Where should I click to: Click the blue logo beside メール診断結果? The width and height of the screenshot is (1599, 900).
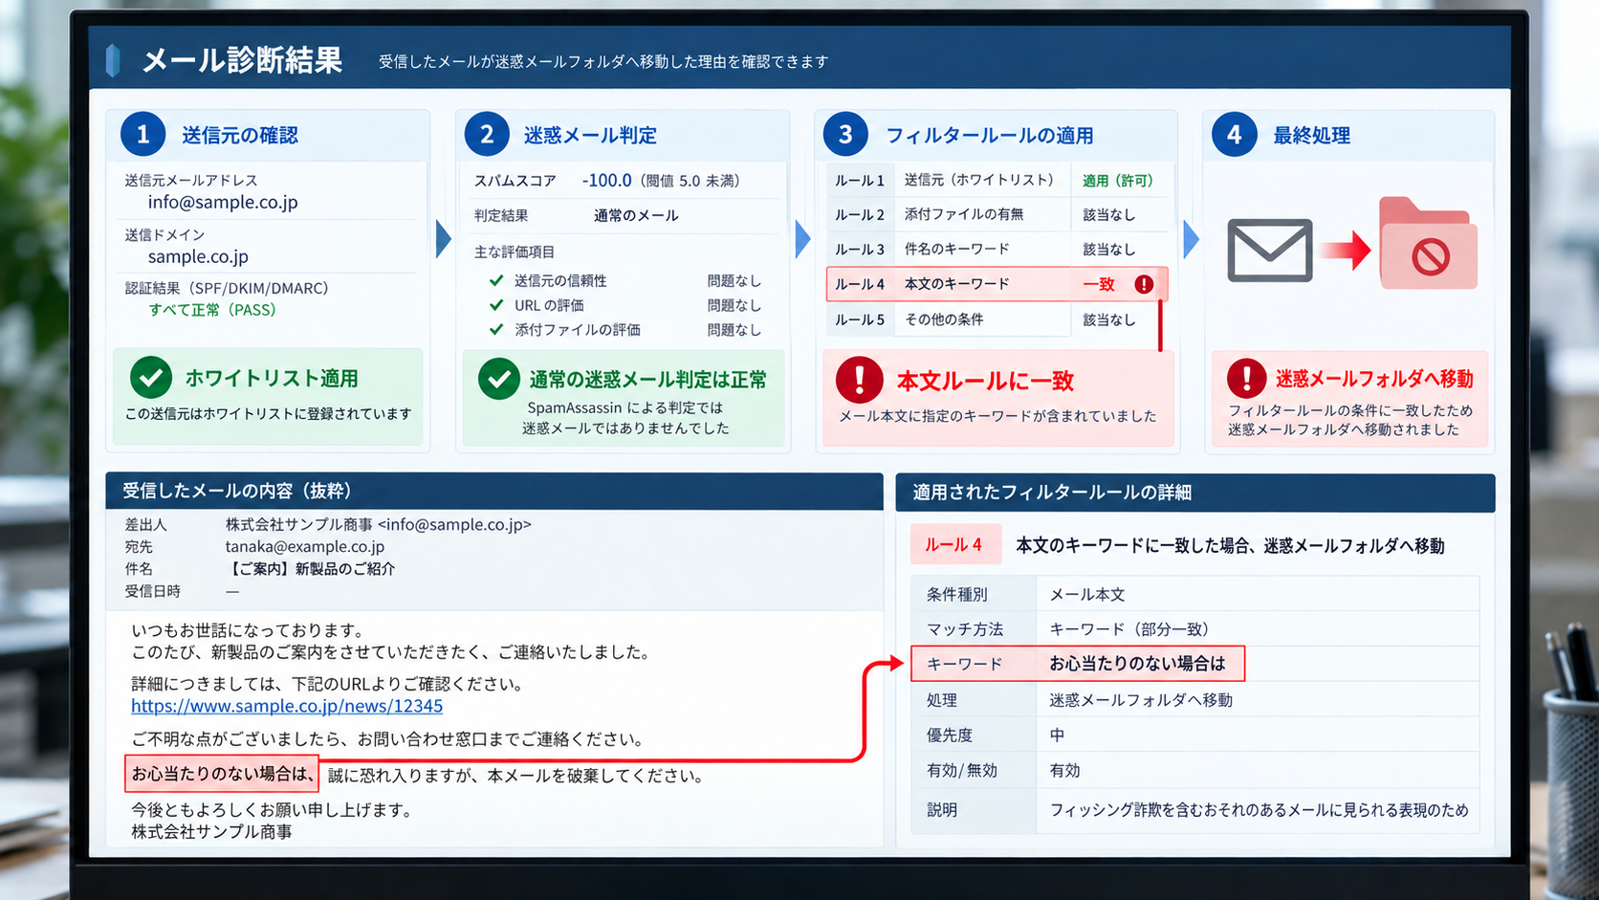(x=113, y=60)
